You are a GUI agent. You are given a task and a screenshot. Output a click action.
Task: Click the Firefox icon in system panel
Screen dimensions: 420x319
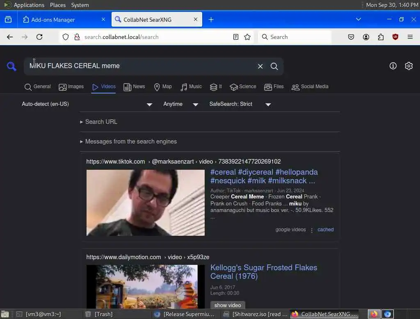[374, 314]
